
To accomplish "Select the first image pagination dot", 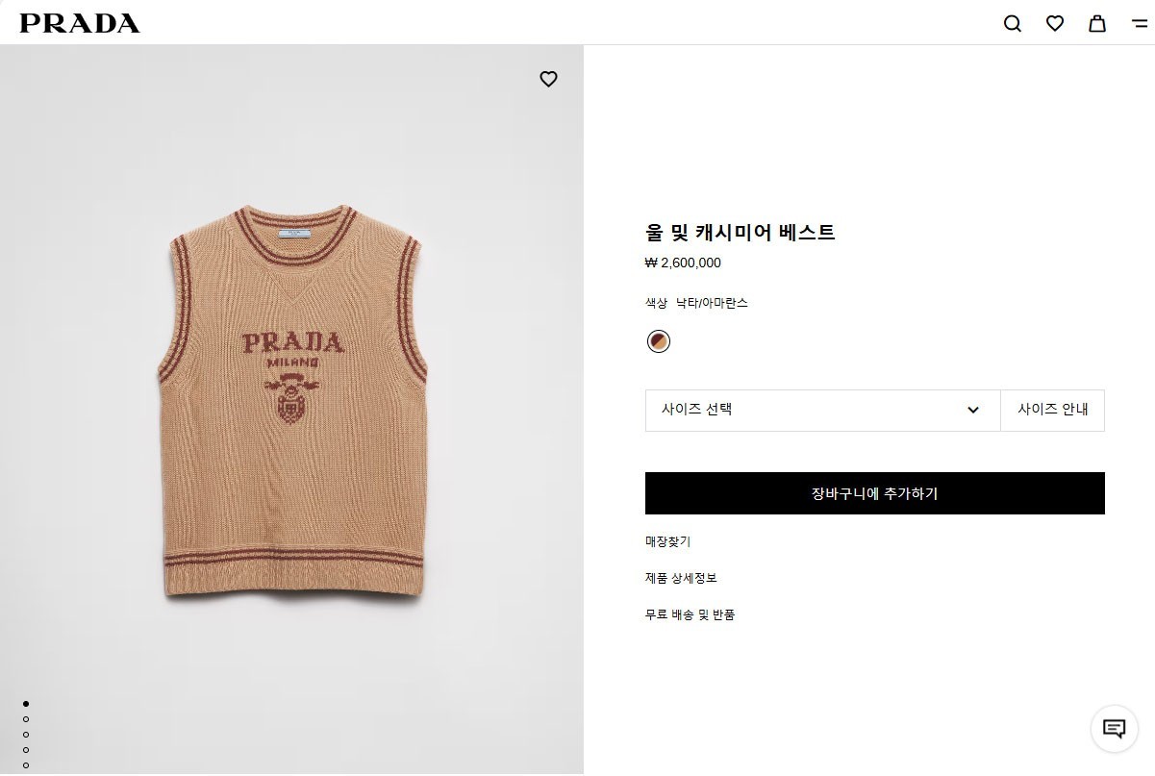I will pyautogui.click(x=26, y=704).
